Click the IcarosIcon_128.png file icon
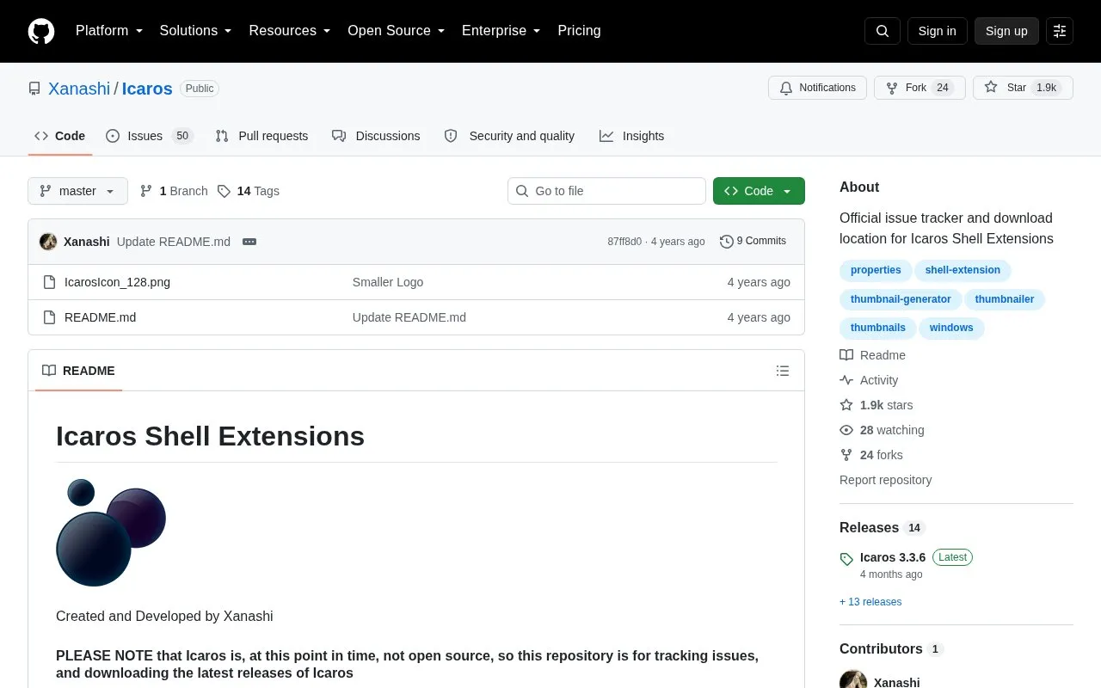 pyautogui.click(x=49, y=282)
